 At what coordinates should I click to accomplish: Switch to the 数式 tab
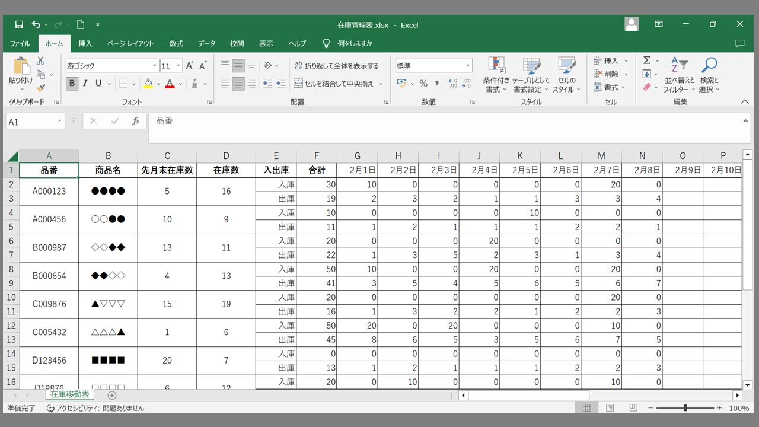click(176, 43)
